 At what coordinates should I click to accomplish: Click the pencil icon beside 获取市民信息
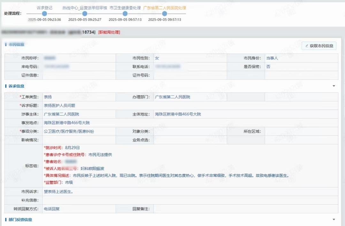(x=307, y=46)
